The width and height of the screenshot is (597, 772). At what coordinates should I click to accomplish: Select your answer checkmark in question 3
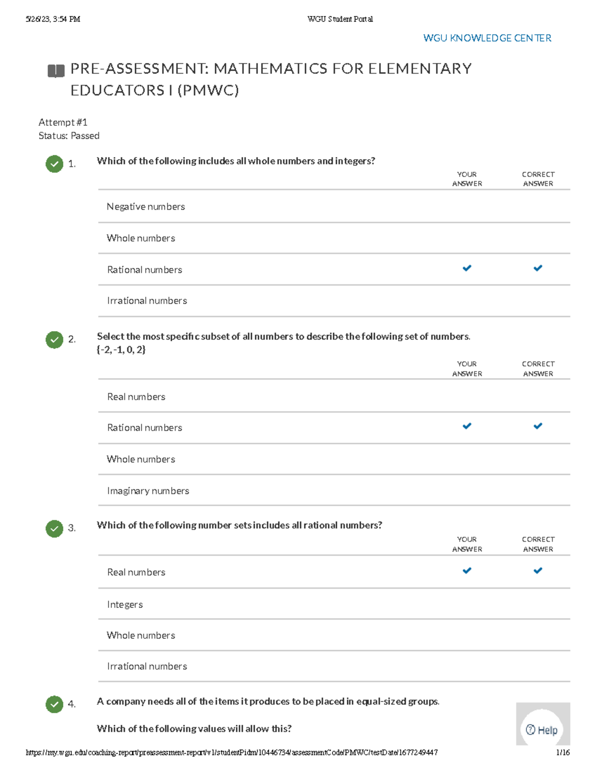[467, 571]
